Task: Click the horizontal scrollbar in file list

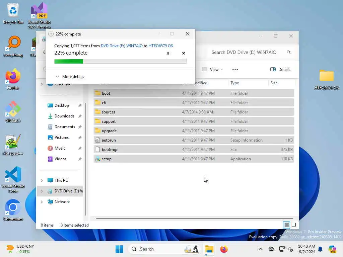Action: pyautogui.click(x=194, y=218)
